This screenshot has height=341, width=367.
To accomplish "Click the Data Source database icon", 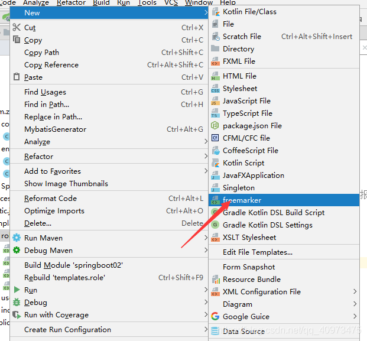I will point(215,331).
